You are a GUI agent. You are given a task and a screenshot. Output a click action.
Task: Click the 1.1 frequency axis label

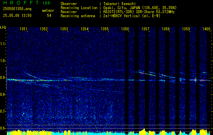click(3, 44)
